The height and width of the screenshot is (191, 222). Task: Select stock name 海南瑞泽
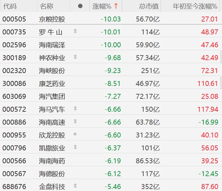pos(52,45)
